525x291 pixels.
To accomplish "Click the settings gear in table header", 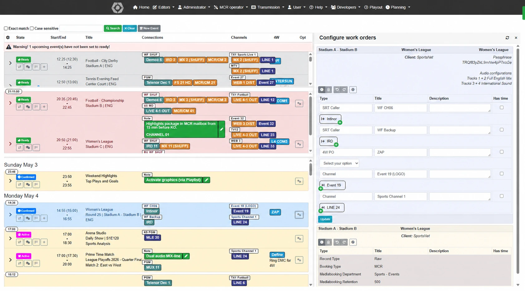I will tap(8, 37).
